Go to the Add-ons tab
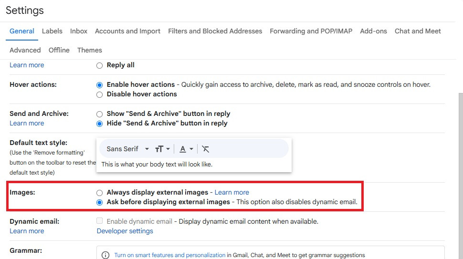Viewport: 463px width, 259px height. tap(373, 31)
